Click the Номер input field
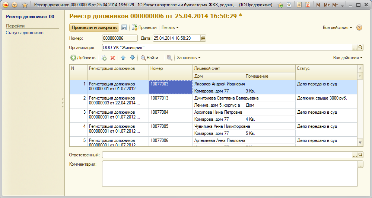This screenshot has height=198, width=372. [120, 38]
